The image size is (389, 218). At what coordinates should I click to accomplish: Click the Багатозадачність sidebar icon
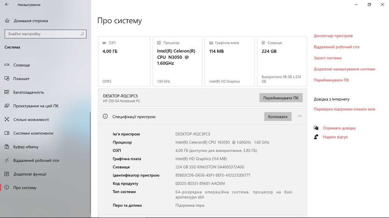(x=7, y=92)
